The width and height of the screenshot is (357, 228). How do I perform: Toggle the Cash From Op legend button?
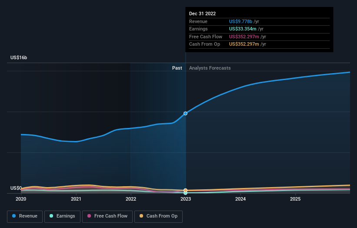[x=158, y=216]
